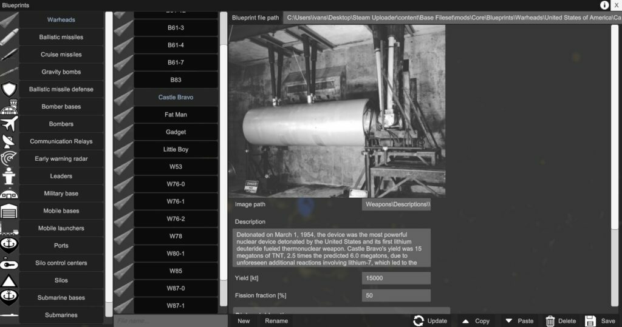
Task: Click the Blueprint file path field
Action: (x=452, y=18)
